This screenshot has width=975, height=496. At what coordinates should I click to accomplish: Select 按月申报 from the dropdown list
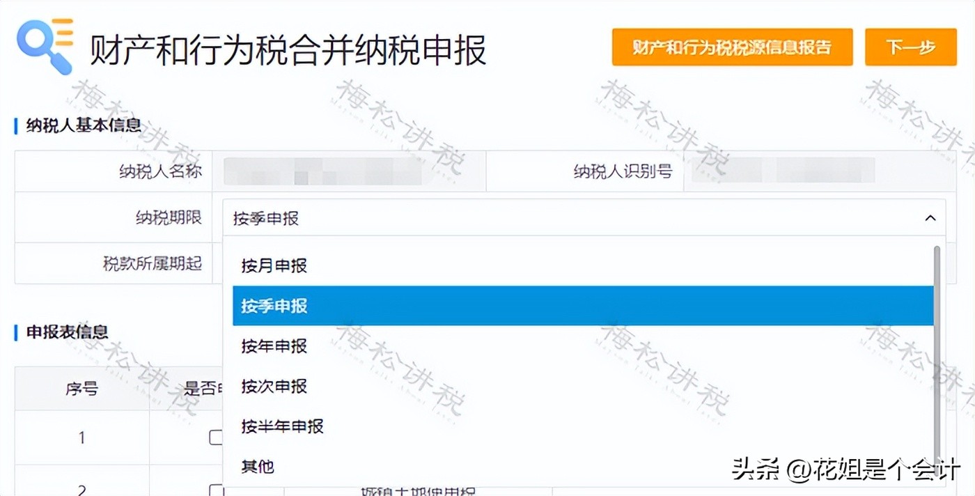274,265
